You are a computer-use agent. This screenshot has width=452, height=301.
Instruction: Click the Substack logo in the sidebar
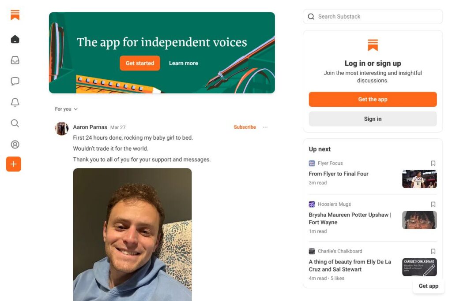pos(15,15)
